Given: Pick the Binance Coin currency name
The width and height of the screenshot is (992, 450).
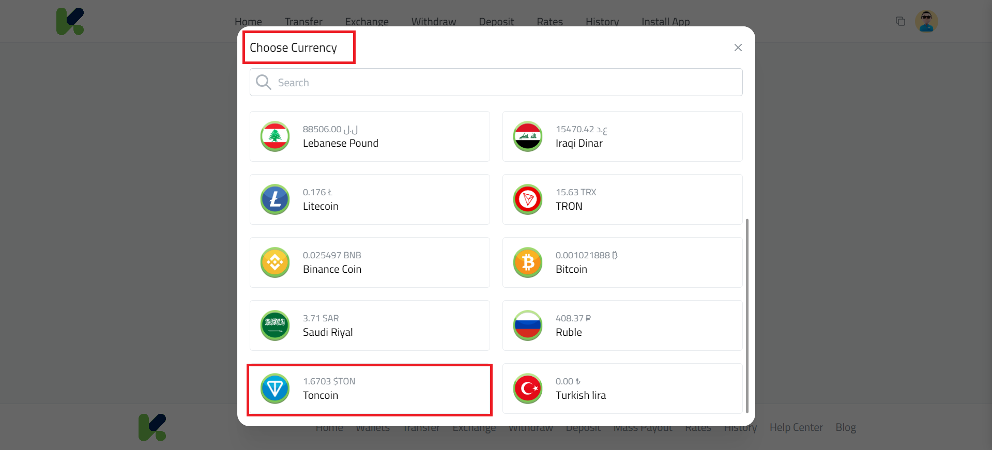Looking at the screenshot, I should [332, 269].
